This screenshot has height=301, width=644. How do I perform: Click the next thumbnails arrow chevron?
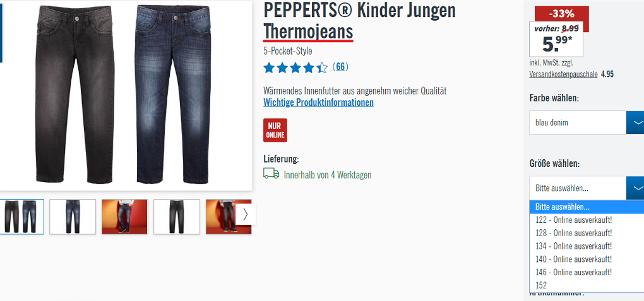coord(245,215)
